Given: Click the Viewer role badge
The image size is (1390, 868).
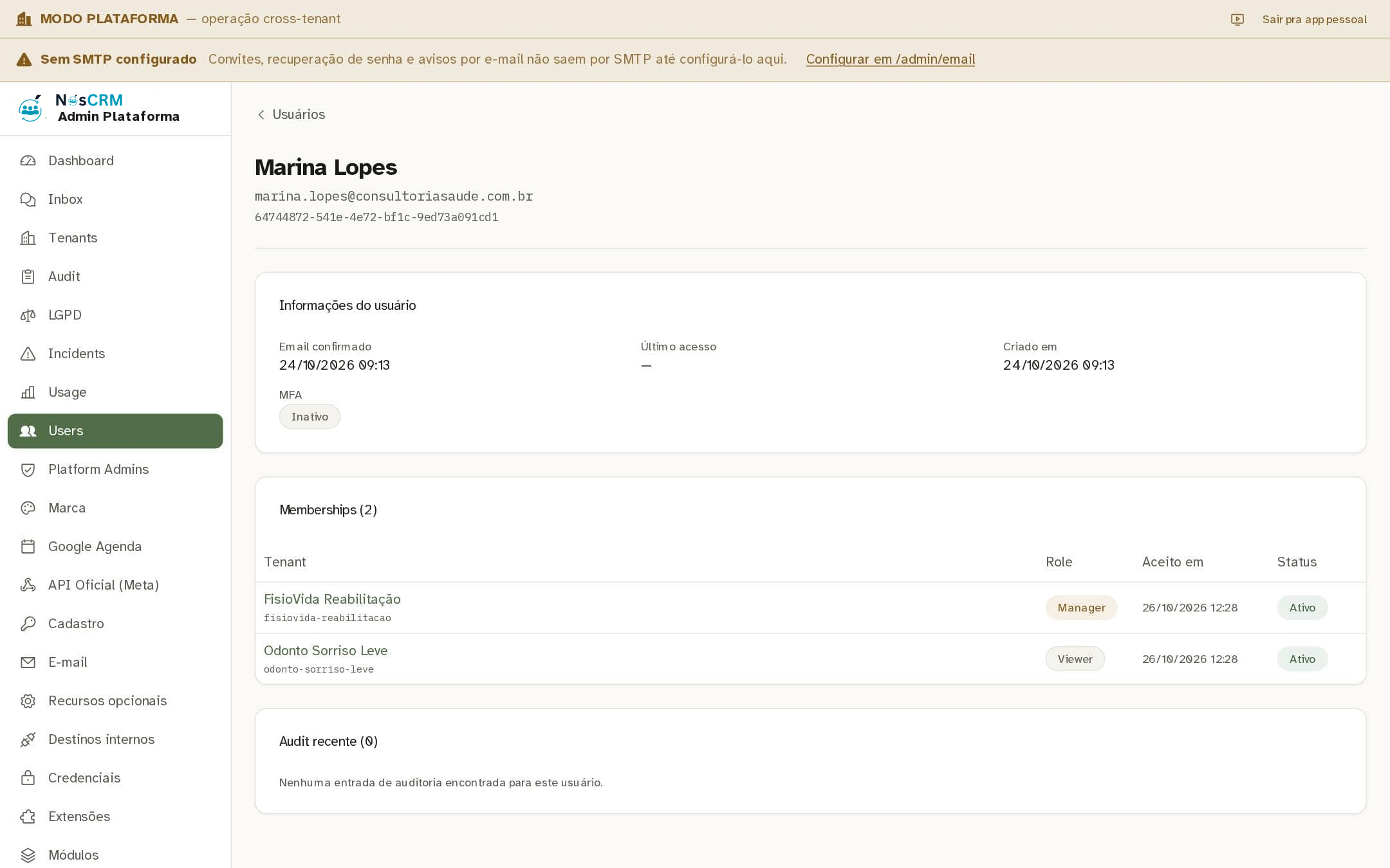Looking at the screenshot, I should 1075,659.
